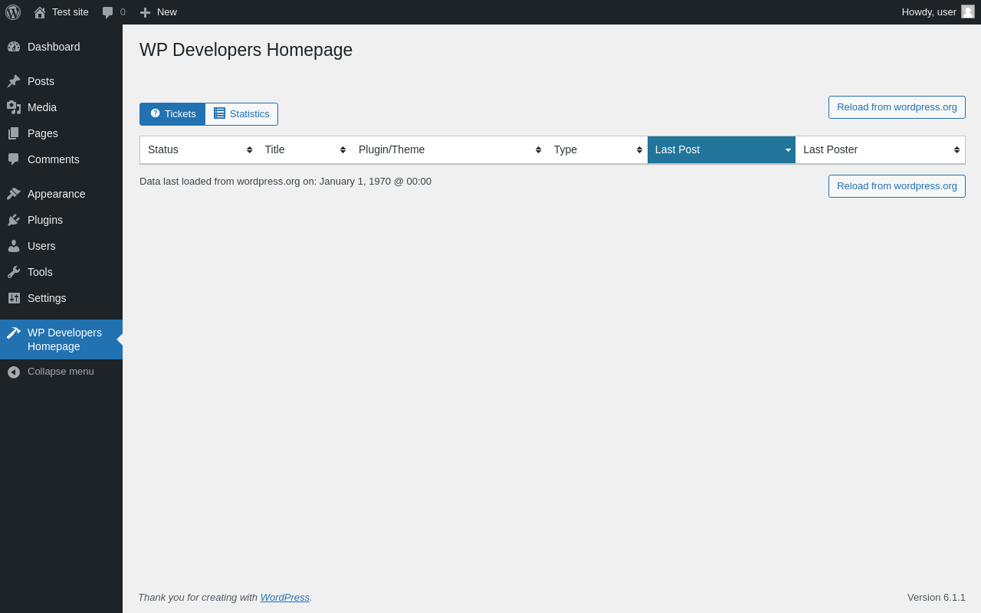Viewport: 981px width, 613px height.
Task: Open the Appearance menu
Action: [x=61, y=194]
